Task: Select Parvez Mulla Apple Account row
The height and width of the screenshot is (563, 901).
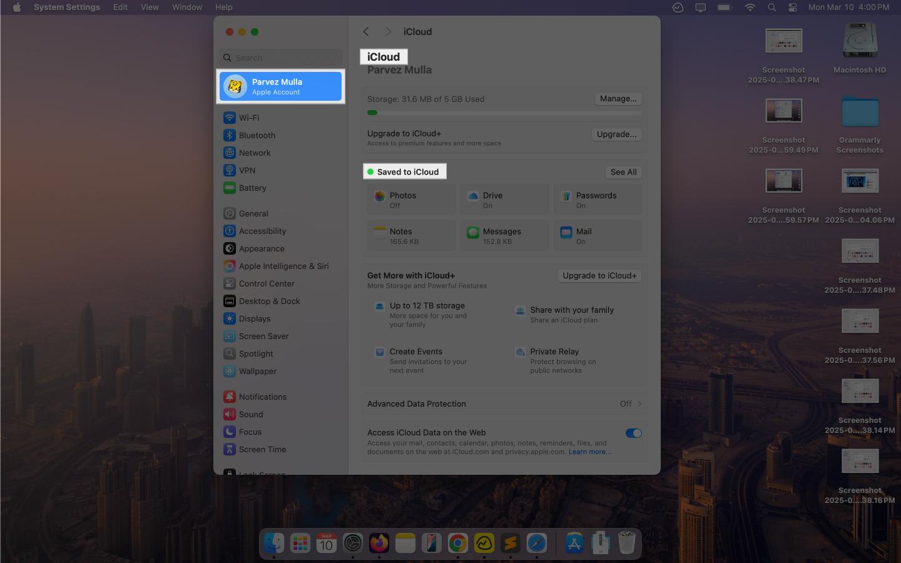Action: [281, 86]
